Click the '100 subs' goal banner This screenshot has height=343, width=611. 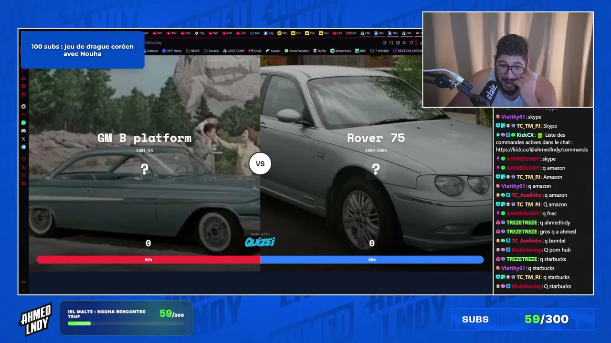tap(83, 50)
